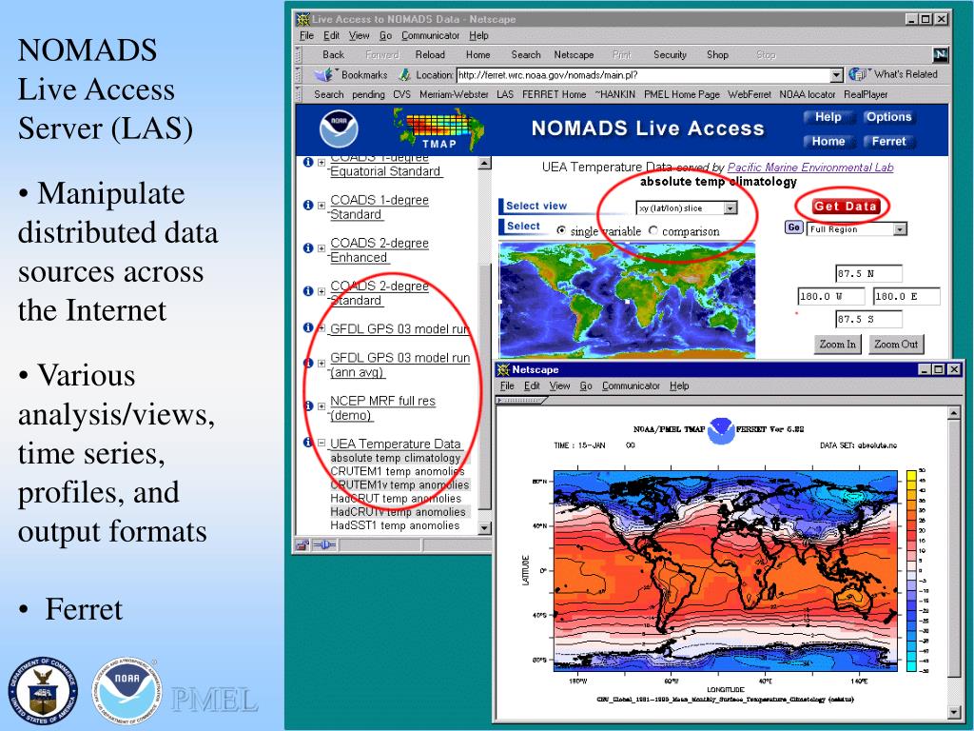Screen dimensions: 974x731
Task: Click the Ferret banner button
Action: 888,141
